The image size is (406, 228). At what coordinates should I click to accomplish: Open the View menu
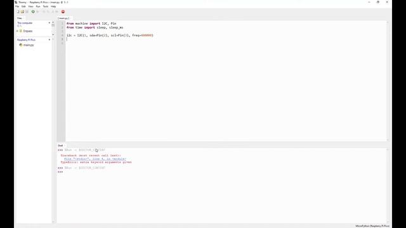coord(30,6)
